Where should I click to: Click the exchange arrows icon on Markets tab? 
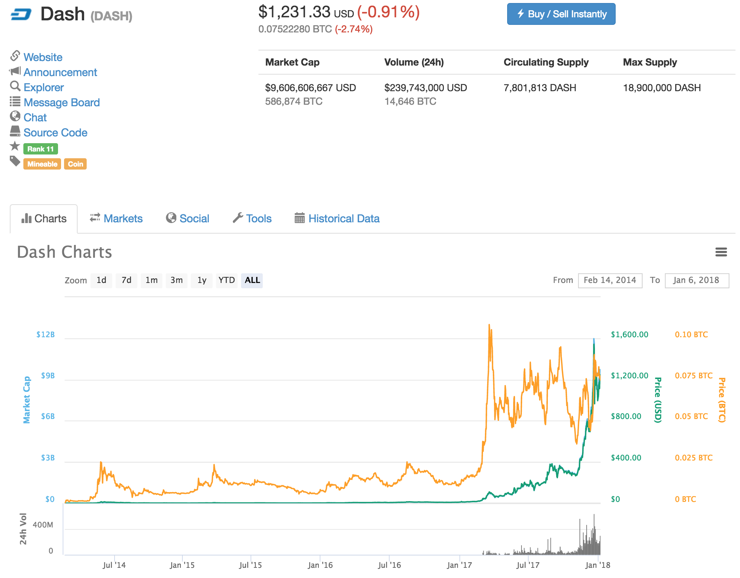click(x=95, y=218)
